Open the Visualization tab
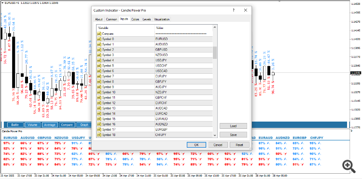362x179 pixels. coord(162,19)
